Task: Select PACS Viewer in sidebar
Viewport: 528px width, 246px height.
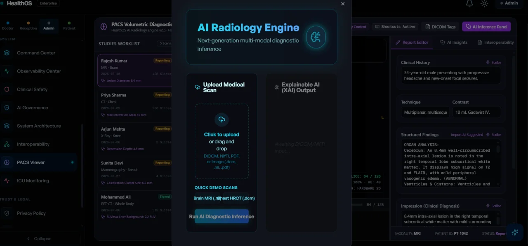Action: point(38,162)
